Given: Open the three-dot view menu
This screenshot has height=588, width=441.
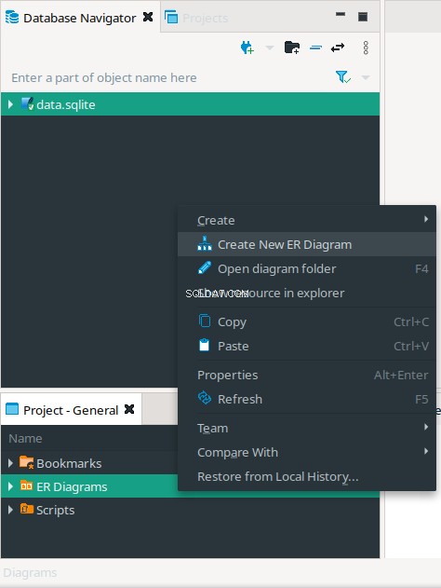Looking at the screenshot, I should click(366, 48).
